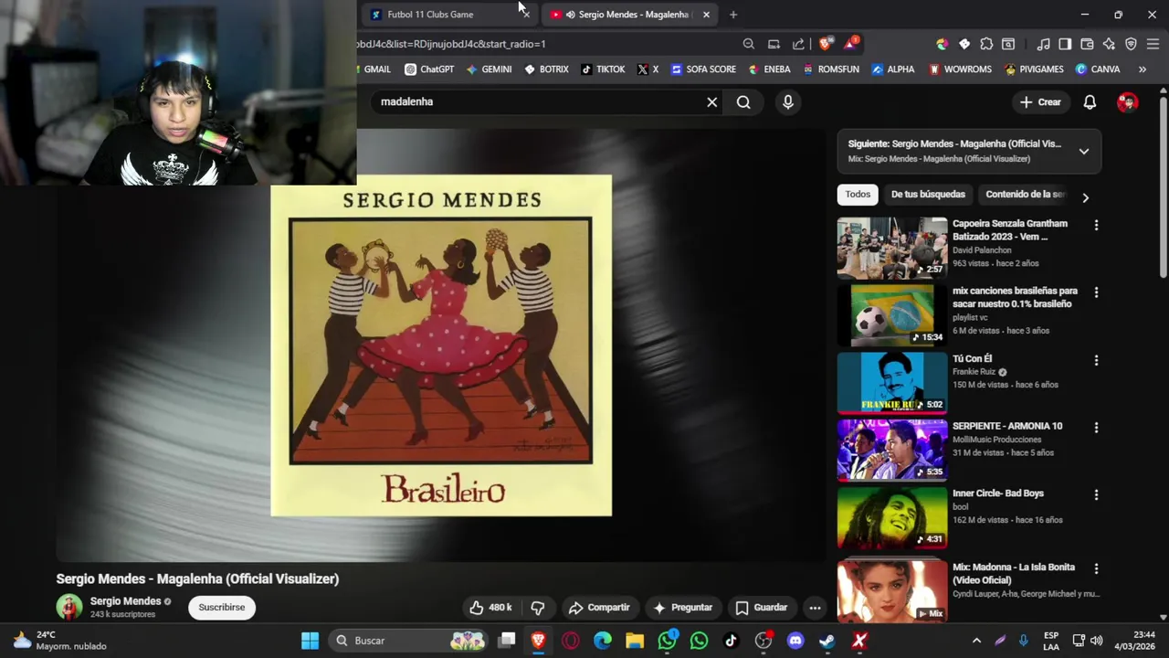1169x658 pixels.
Task: Open options for Mix: Madonna video
Action: point(1096,568)
